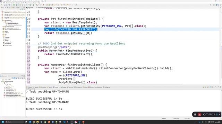Click the recording pen annotation icon
The width and height of the screenshot is (222, 124).
click(x=220, y=114)
